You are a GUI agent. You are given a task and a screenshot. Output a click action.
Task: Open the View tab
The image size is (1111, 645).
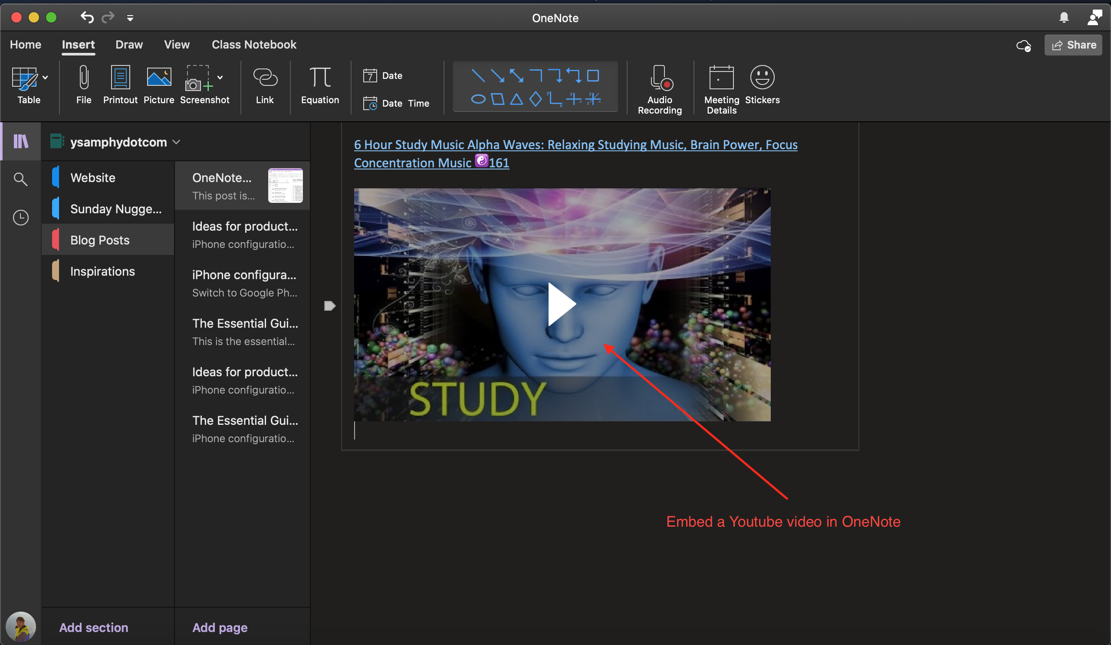pyautogui.click(x=177, y=45)
